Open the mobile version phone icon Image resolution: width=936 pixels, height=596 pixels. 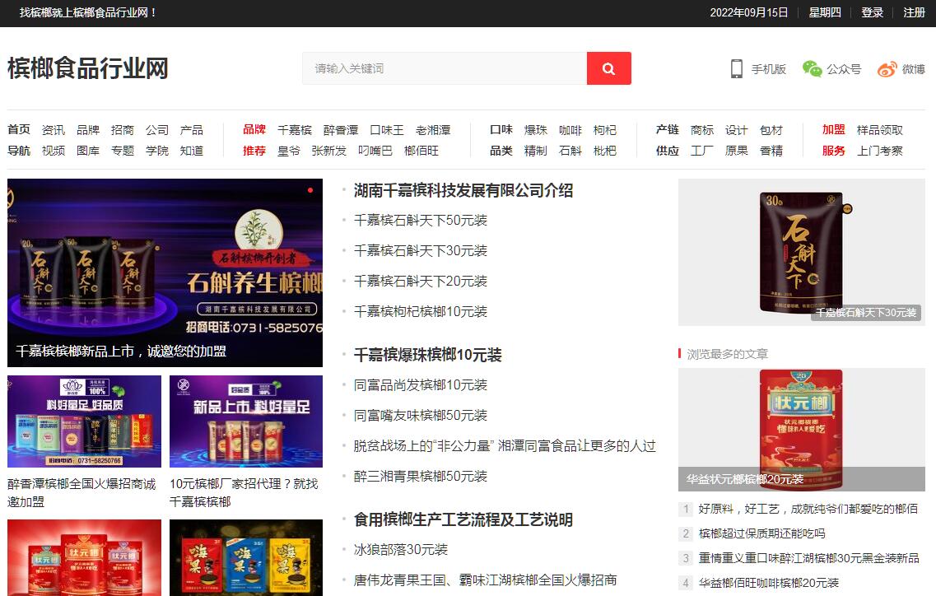(737, 69)
